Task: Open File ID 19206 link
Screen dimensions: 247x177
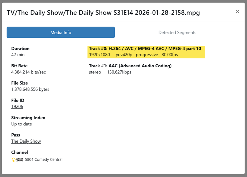Action: 17,107
